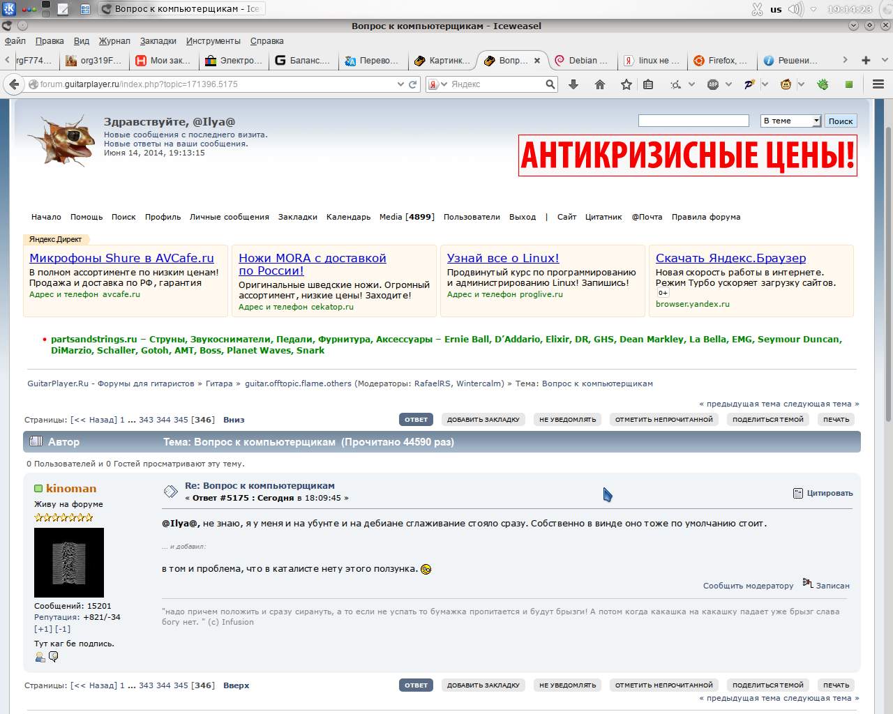Image resolution: width=893 pixels, height=714 pixels.
Task: Open the URL history dropdown arrow
Action: tap(400, 84)
